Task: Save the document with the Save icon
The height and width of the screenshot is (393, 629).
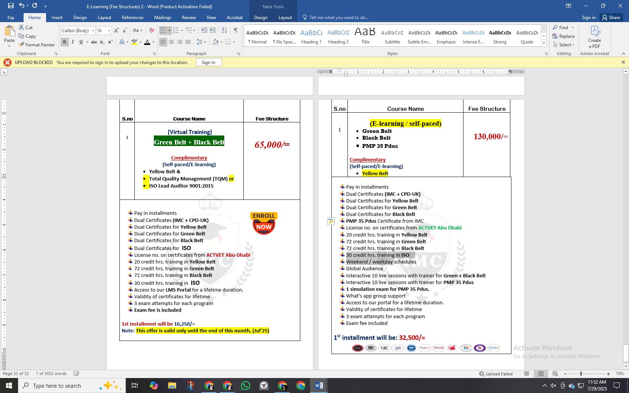Action: point(10,6)
